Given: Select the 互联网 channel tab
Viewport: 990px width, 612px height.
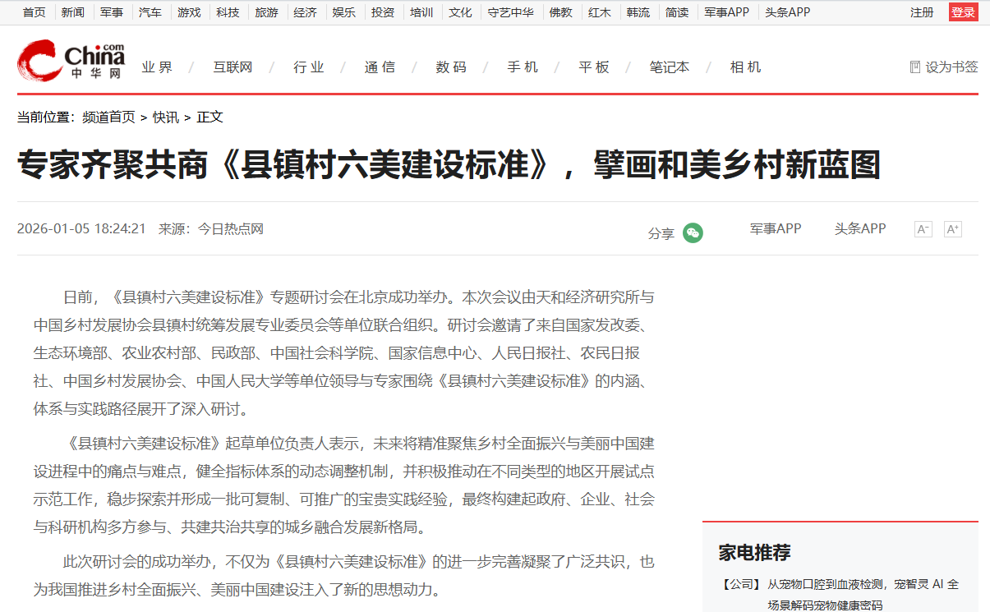Looking at the screenshot, I should [233, 67].
